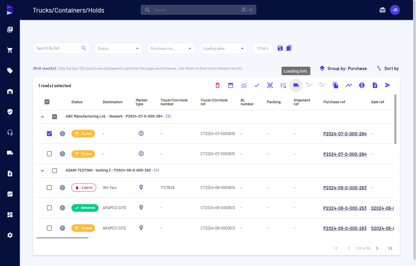The height and width of the screenshot is (266, 416).
Task: Open headset support icon in sidebar
Action: [x=10, y=132]
